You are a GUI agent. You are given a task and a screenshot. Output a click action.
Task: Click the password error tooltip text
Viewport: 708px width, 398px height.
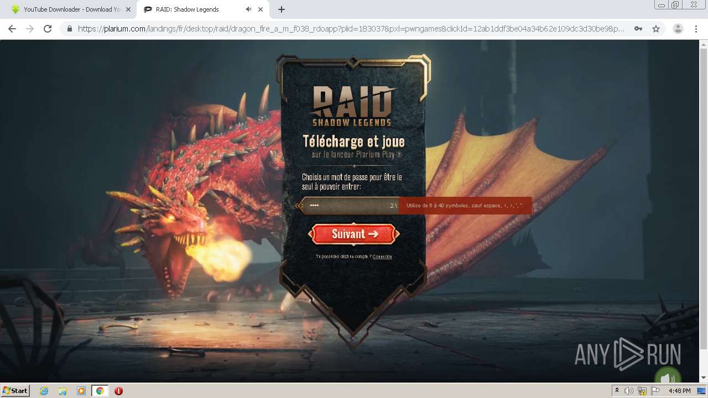point(465,206)
